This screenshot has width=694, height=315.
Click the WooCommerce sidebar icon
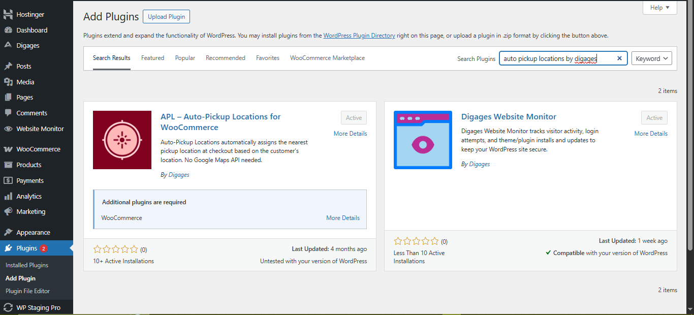[8, 148]
